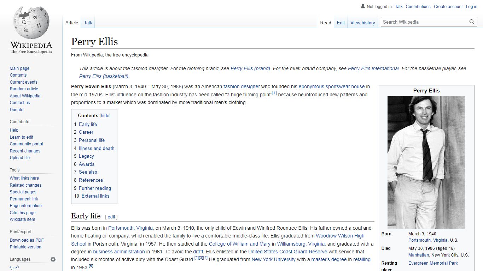Viewport: 483px width, 271px height.
Task: Jump to Career section in contents
Action: click(x=86, y=132)
